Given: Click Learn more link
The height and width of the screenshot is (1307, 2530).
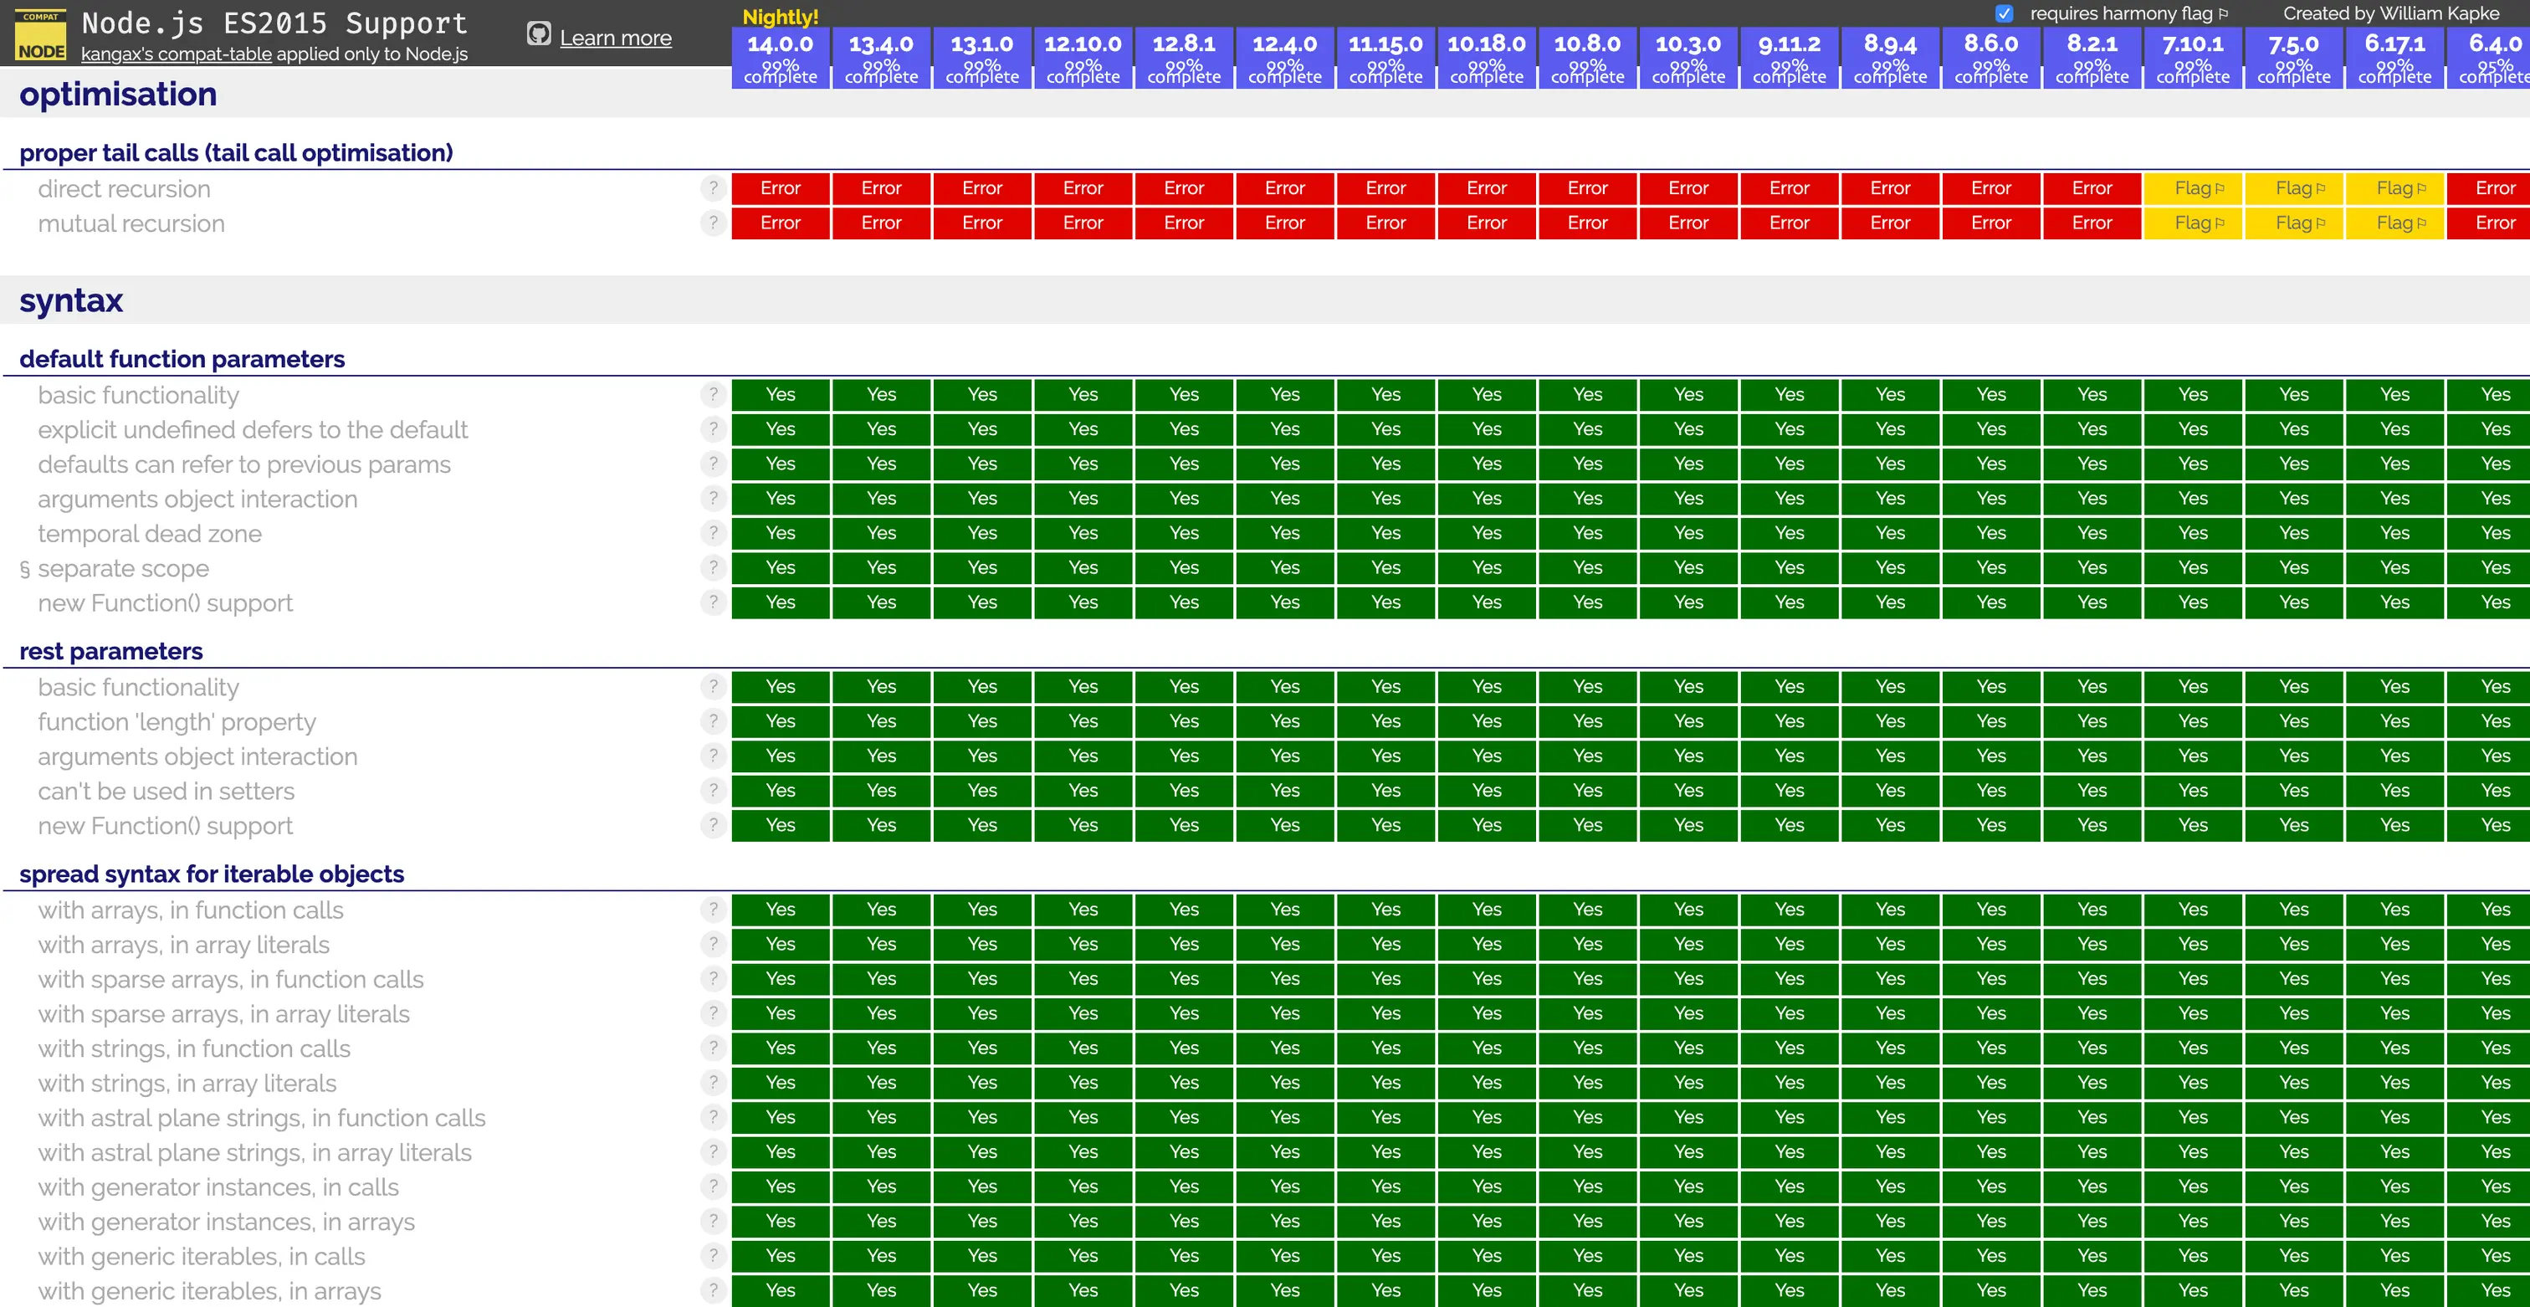Looking at the screenshot, I should 615,38.
